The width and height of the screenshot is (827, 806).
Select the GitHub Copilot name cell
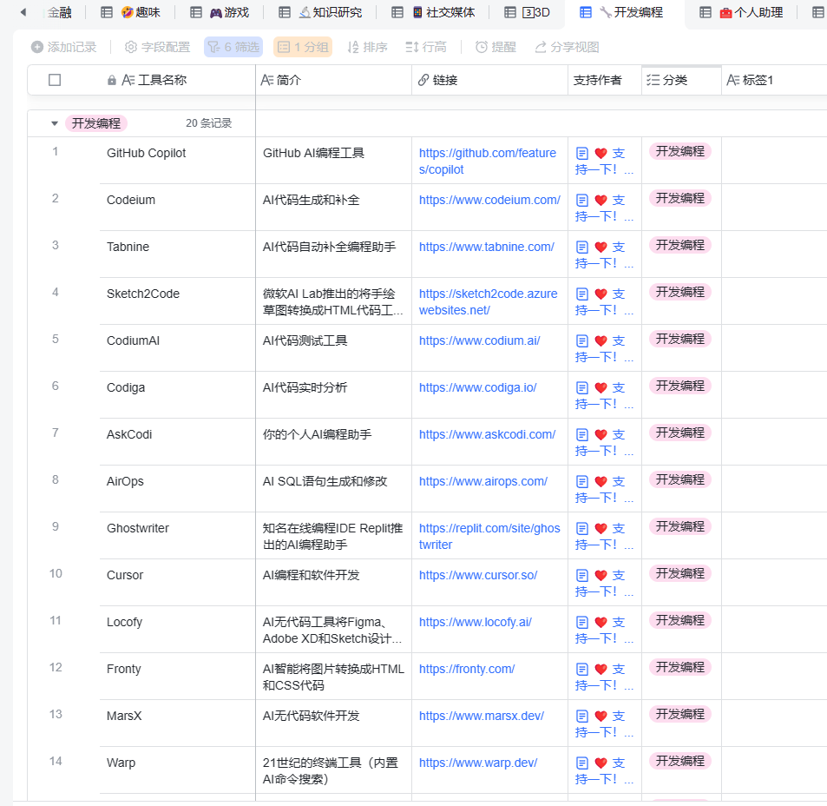tap(177, 161)
